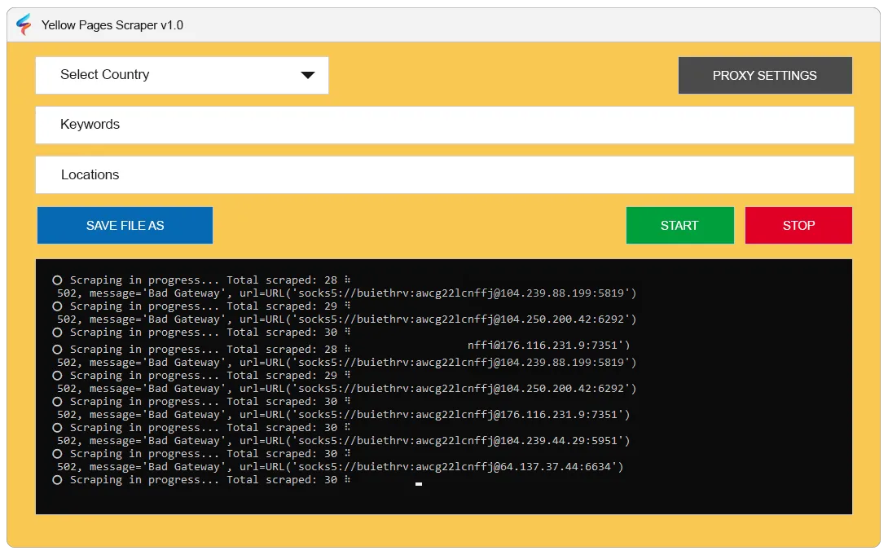Image resolution: width=888 pixels, height=555 pixels.
Task: Focus the Locations input field
Action: pos(445,174)
